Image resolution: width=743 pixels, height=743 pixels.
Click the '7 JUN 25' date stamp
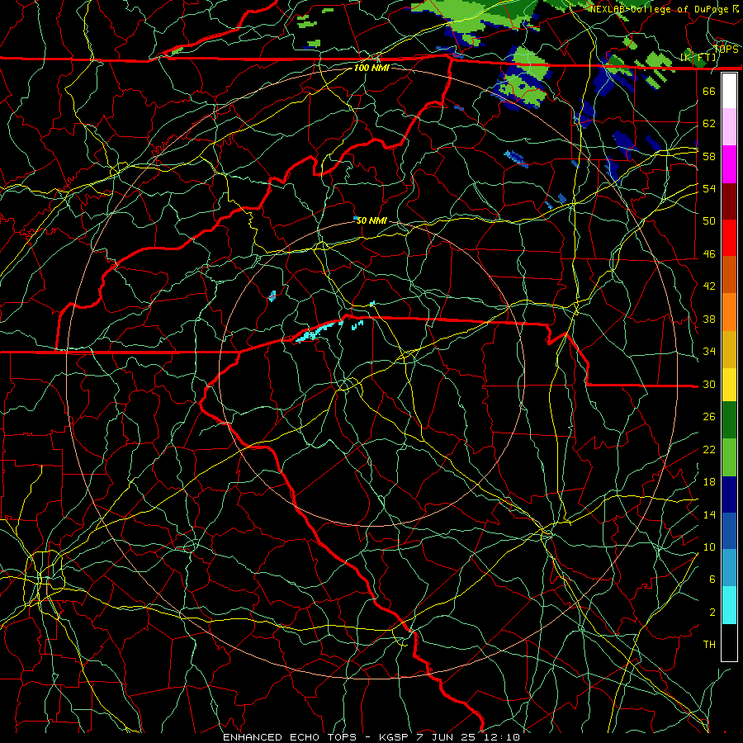point(447,737)
